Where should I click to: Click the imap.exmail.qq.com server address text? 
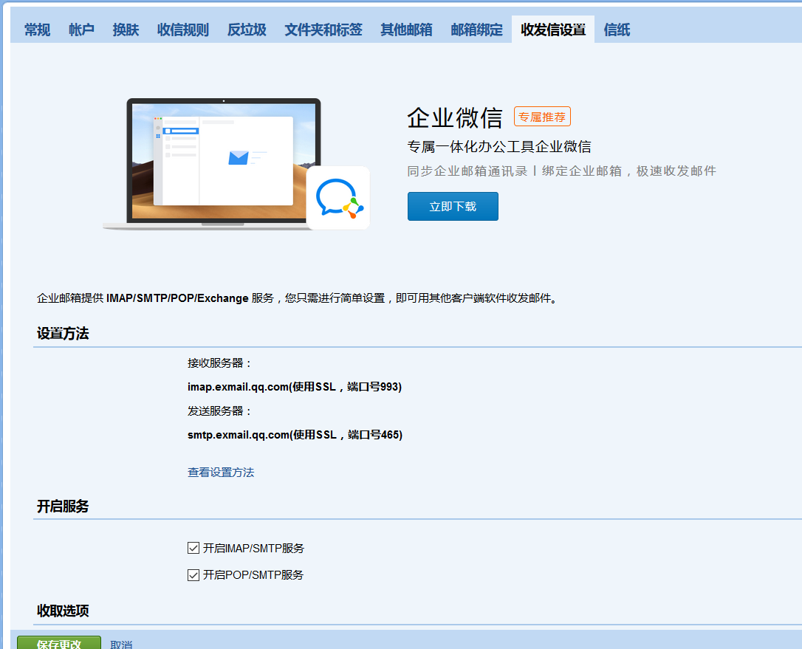pyautogui.click(x=295, y=387)
